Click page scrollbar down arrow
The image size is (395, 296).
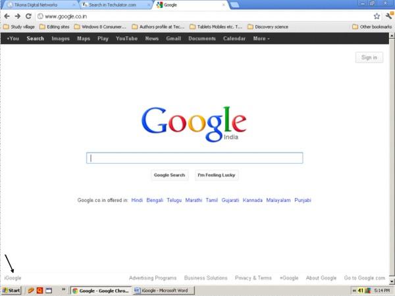pyautogui.click(x=392, y=282)
